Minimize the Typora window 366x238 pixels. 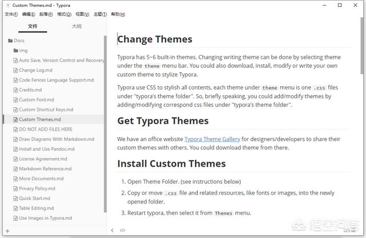tap(324, 5)
